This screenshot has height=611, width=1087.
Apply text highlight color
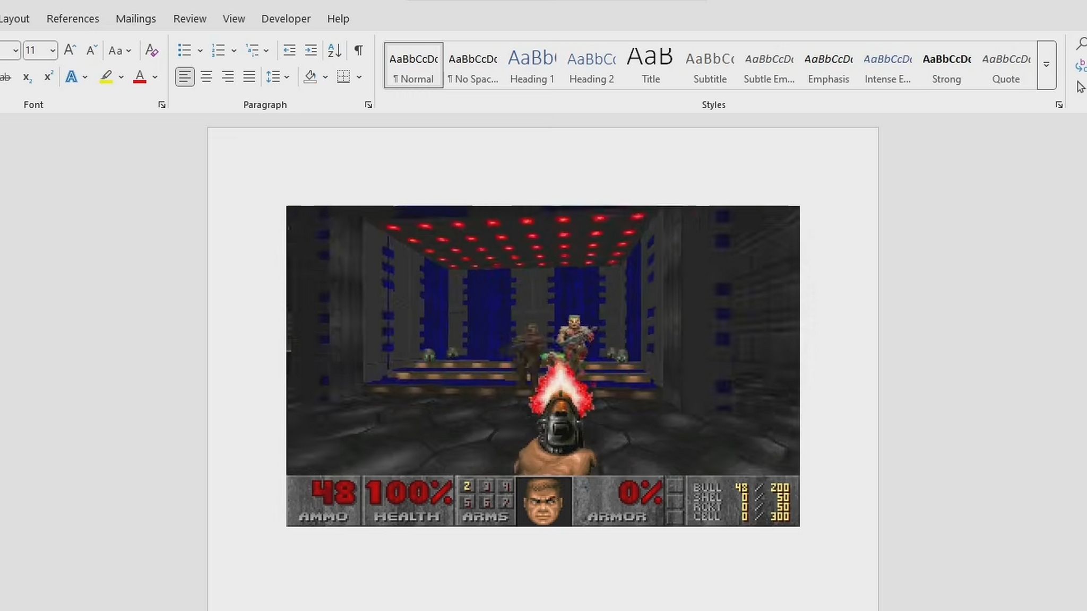106,77
